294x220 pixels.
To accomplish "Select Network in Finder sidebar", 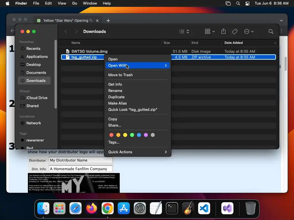I will click(x=34, y=123).
